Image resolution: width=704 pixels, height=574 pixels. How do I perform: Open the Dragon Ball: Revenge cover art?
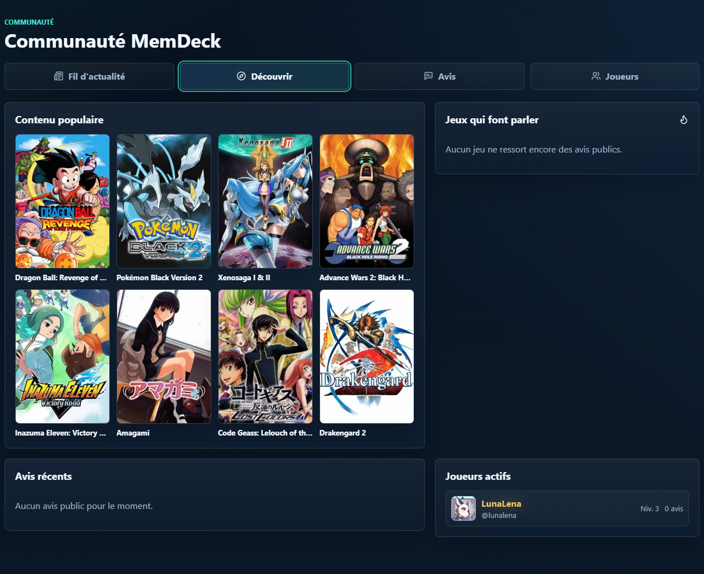click(62, 201)
